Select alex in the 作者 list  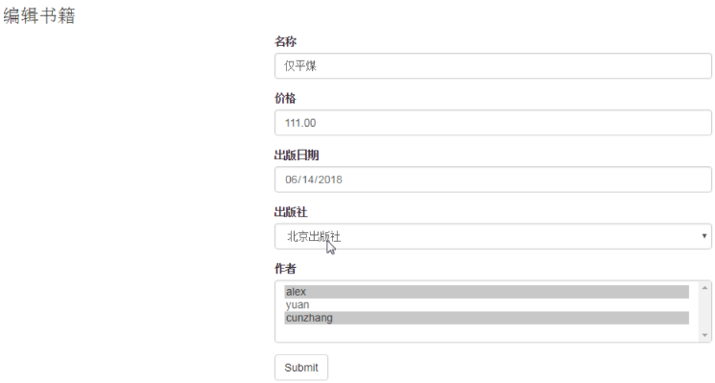tap(487, 292)
